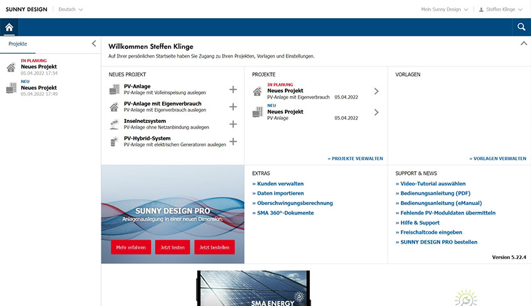Add a new PV-Anlage with plus icon
The width and height of the screenshot is (531, 306).
233,90
